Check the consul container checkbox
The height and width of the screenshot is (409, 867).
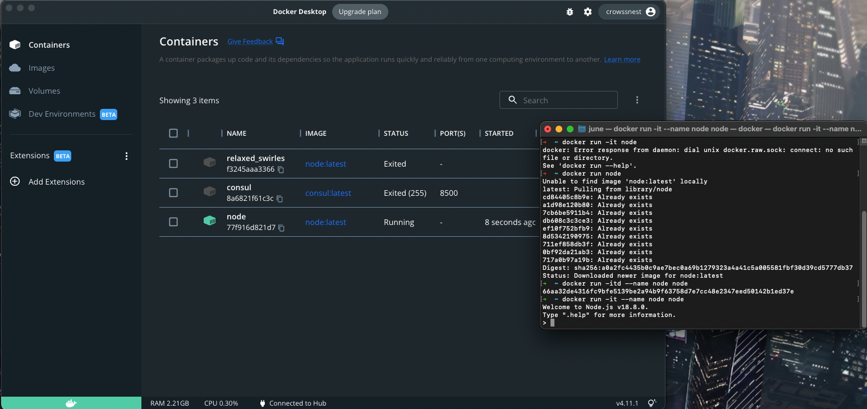click(x=173, y=192)
